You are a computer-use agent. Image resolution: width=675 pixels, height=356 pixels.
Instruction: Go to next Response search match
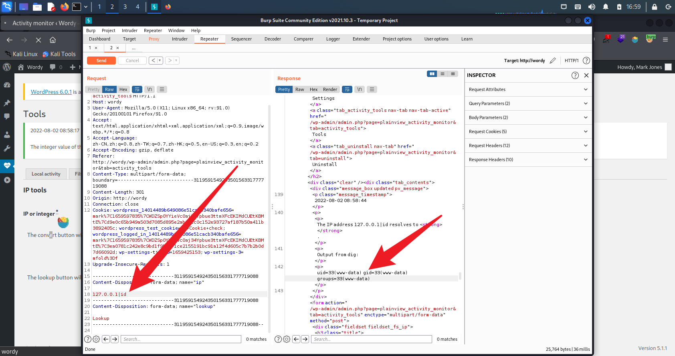(305, 339)
